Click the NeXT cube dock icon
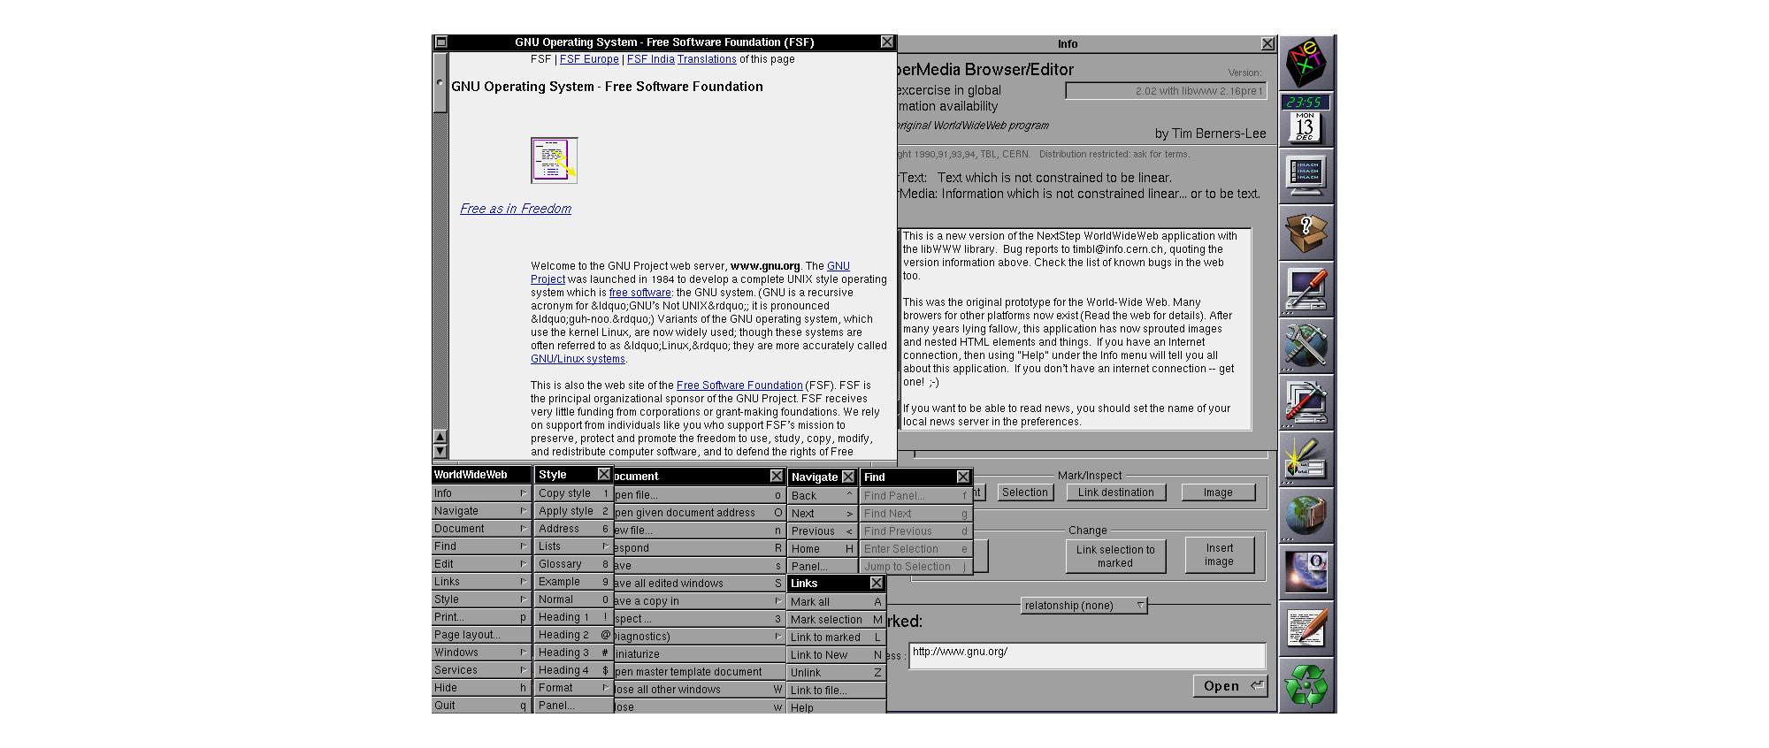1769x748 pixels. [1306, 63]
